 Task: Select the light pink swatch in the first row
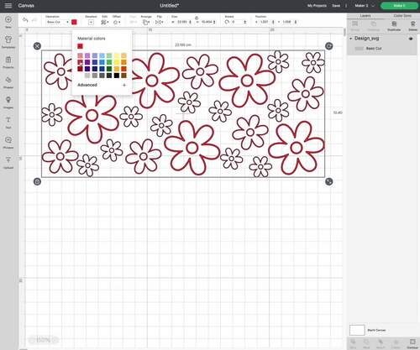coord(80,55)
